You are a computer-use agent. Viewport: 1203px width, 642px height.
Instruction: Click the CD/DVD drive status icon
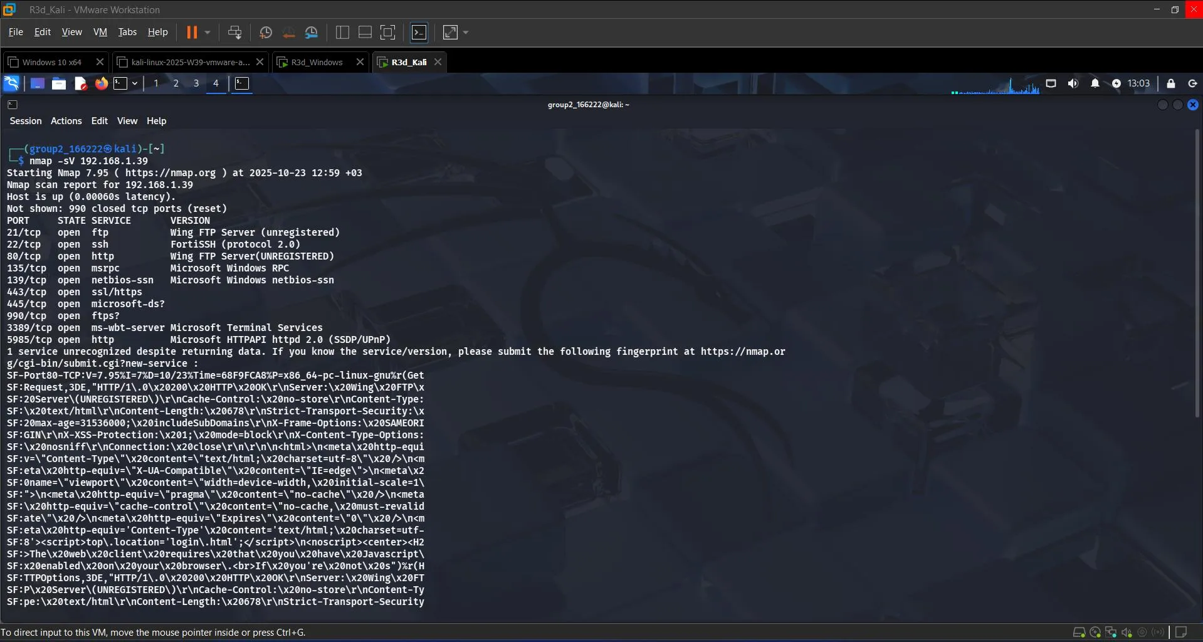click(1095, 633)
